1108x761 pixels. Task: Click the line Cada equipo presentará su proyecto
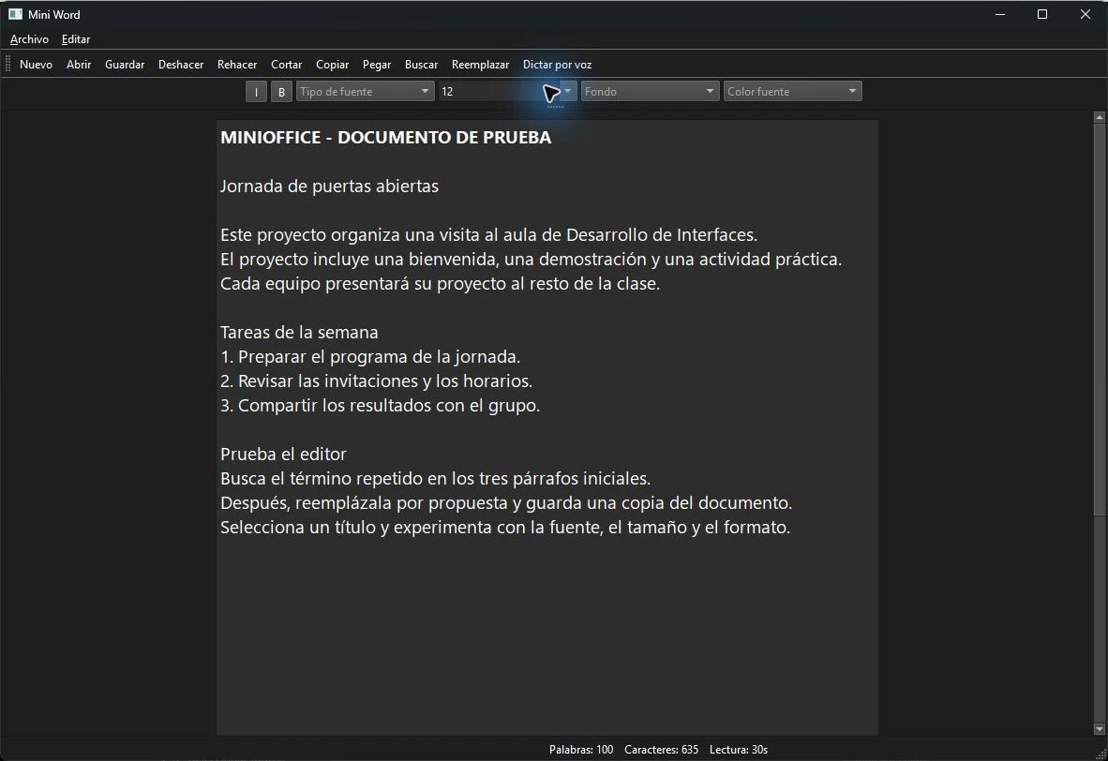tap(441, 283)
